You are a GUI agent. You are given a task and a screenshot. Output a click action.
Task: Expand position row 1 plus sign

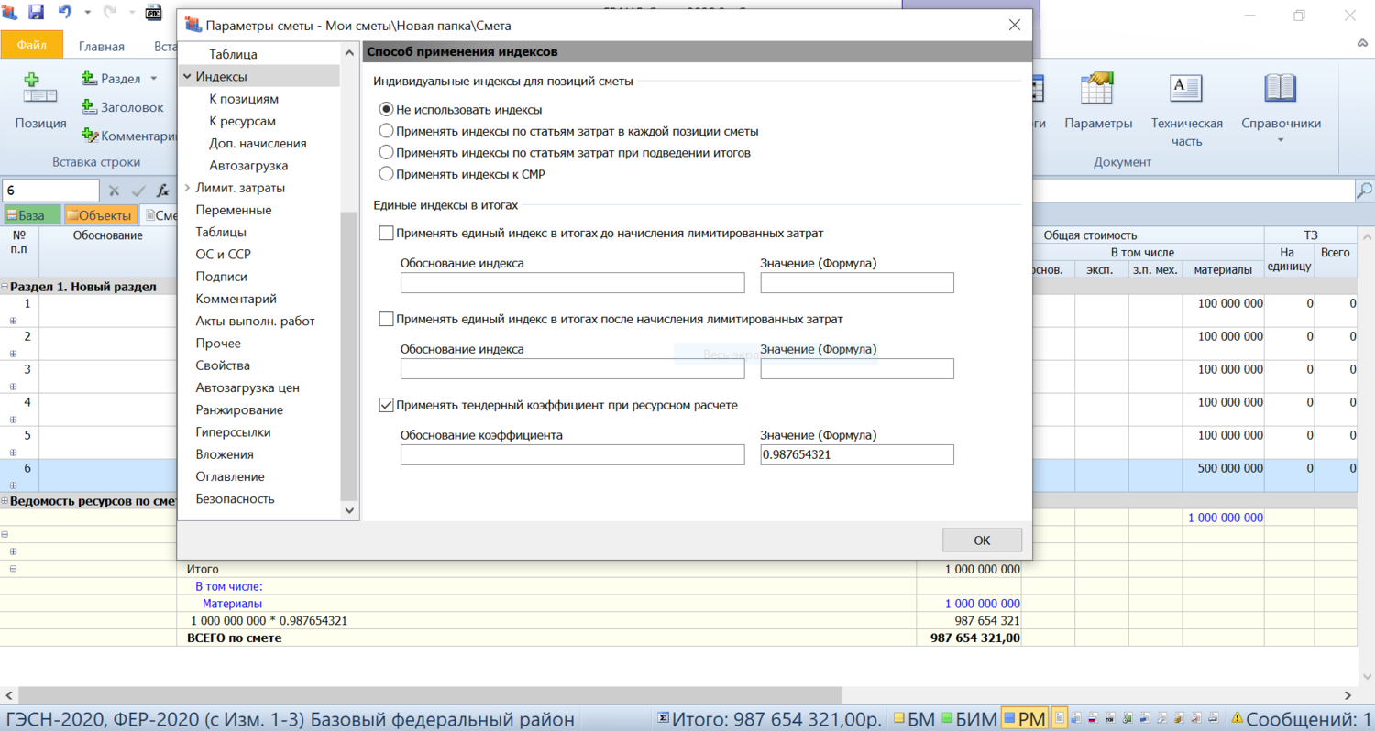(x=13, y=321)
